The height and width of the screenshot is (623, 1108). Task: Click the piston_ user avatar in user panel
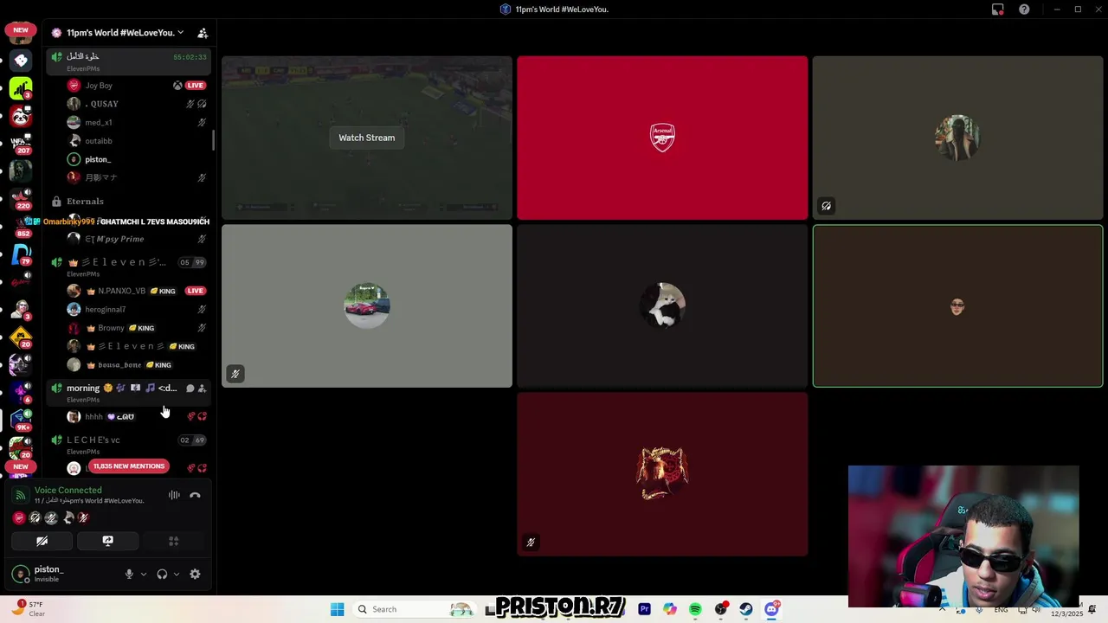(21, 574)
